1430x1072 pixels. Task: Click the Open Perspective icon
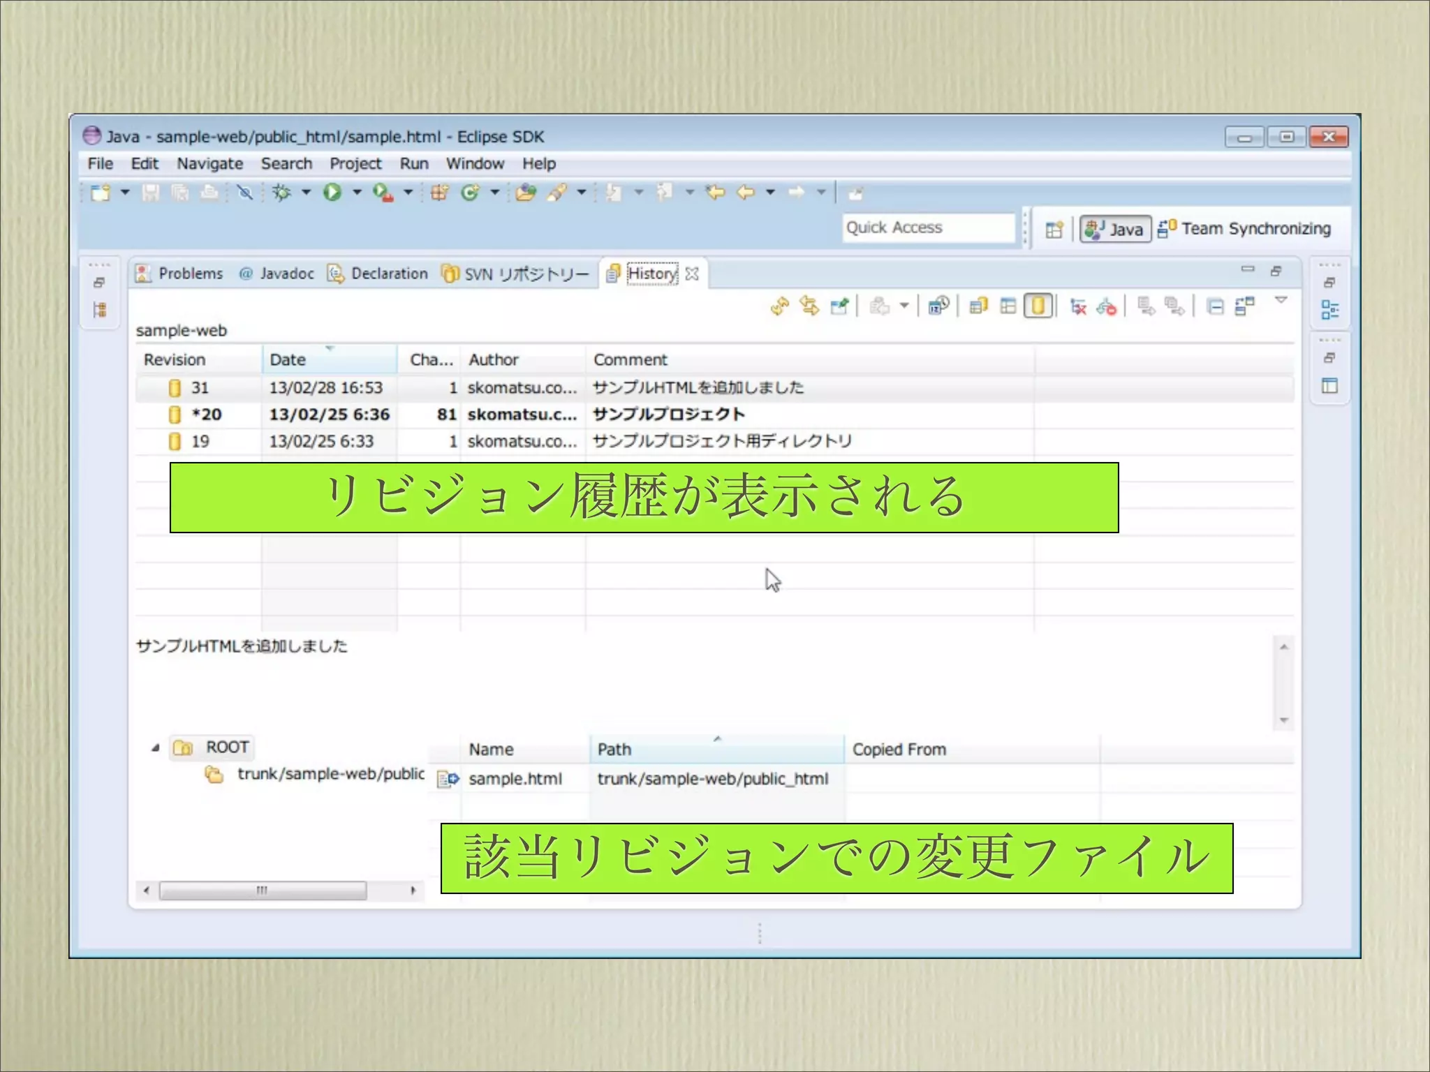pos(1054,230)
